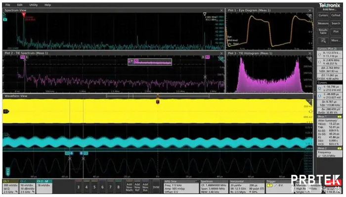
Task: Turn on channel 5
Action: (94, 187)
